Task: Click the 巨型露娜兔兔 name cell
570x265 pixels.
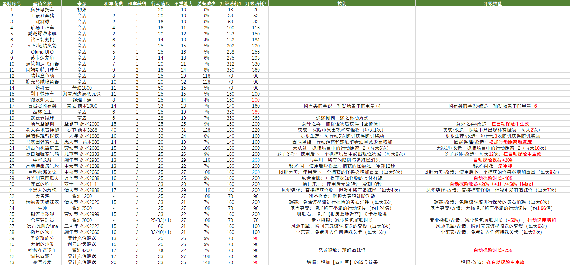Action: 42,172
